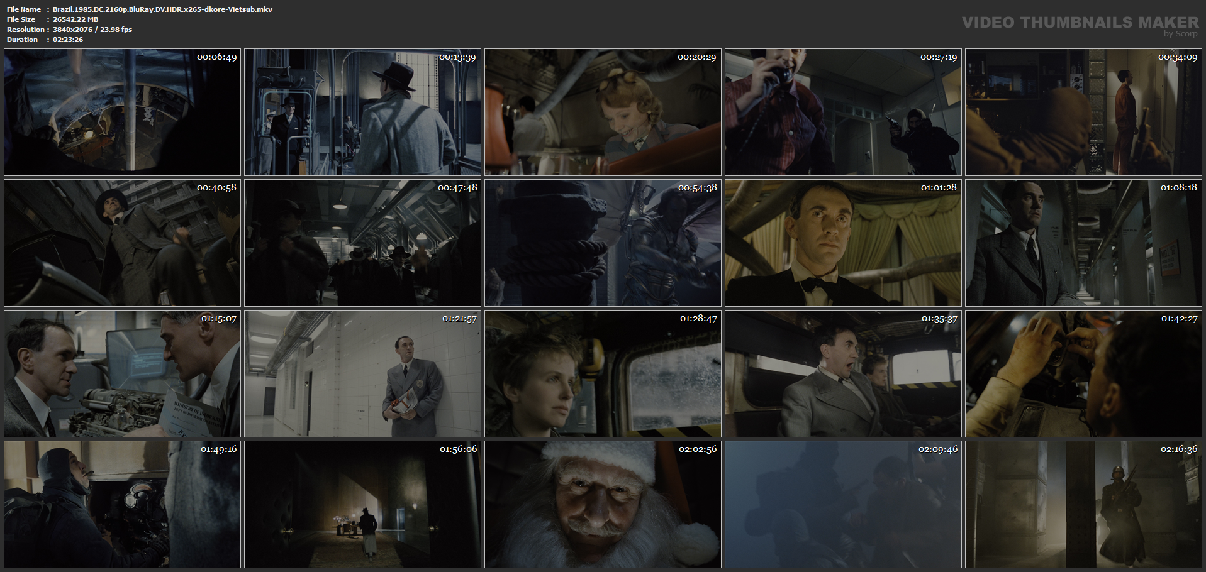The image size is (1206, 572).
Task: Open the corridor thumbnail at 01:08:18
Action: (x=1083, y=243)
